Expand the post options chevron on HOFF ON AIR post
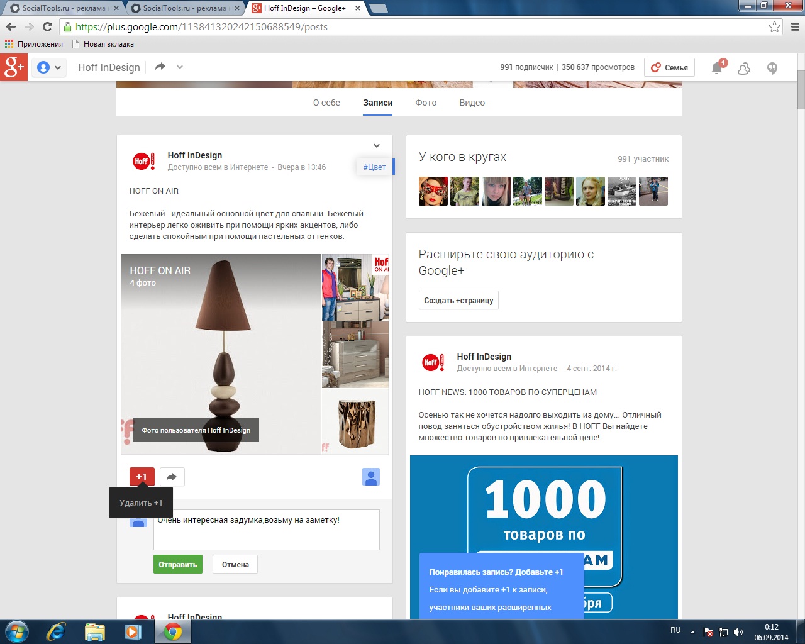The height and width of the screenshot is (644, 805). [377, 146]
